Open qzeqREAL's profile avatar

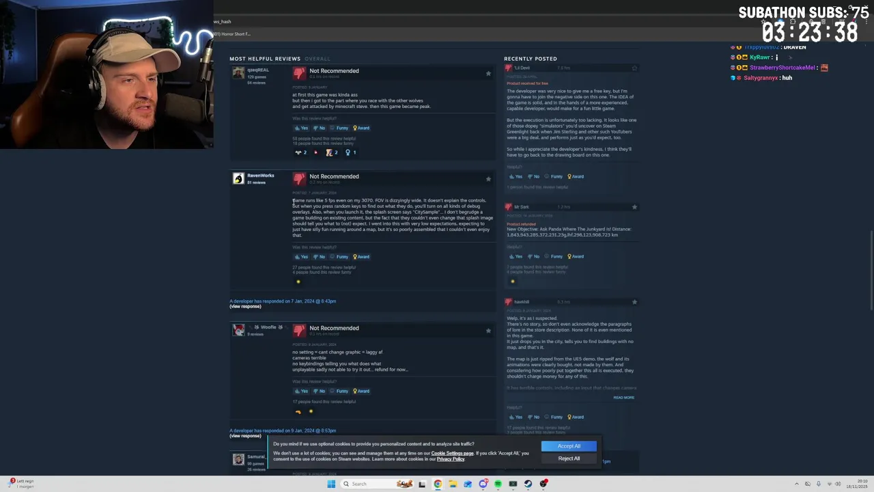[238, 73]
